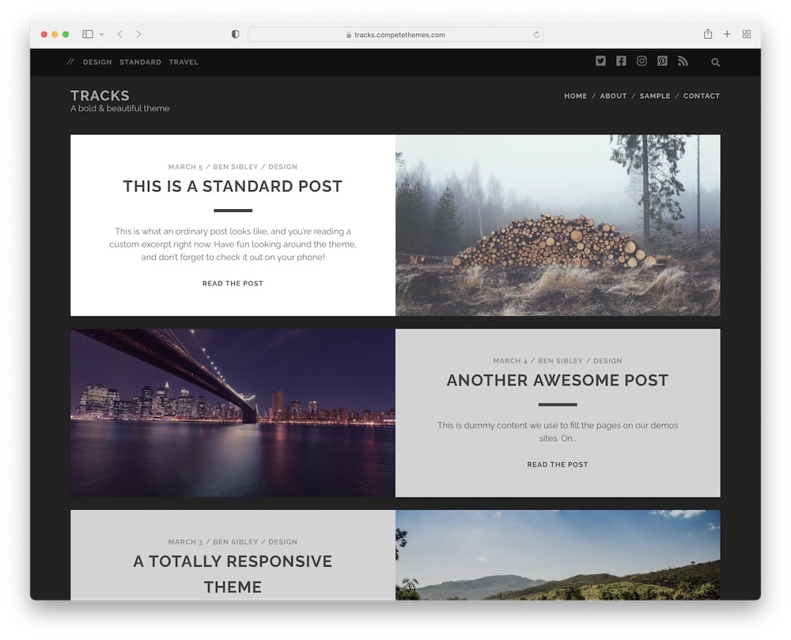Click Design category on March 4 post

(x=607, y=361)
